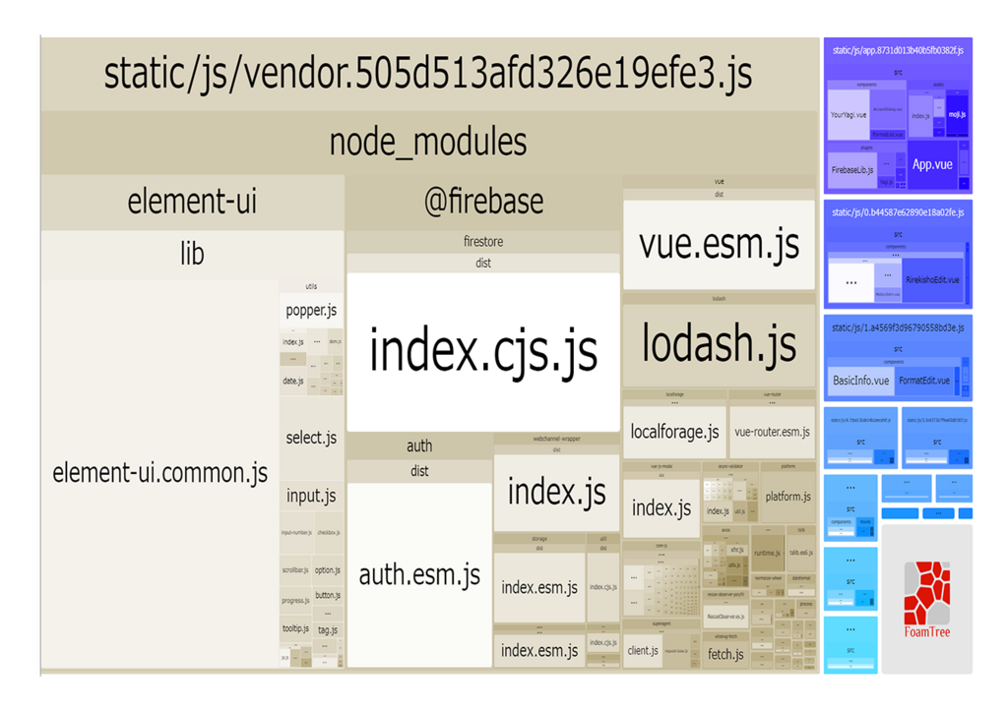
Task: Click the 1.a4569f3d96790558bd3e.js bundle header
Action: 898,328
